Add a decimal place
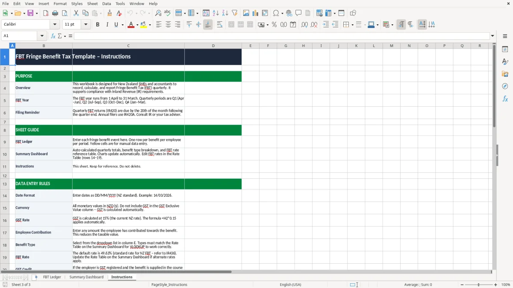Viewport: 513px width, 288px height. pos(304,25)
